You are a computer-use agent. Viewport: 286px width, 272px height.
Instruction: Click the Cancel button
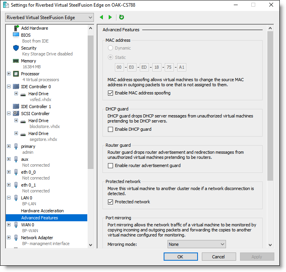[219, 257]
